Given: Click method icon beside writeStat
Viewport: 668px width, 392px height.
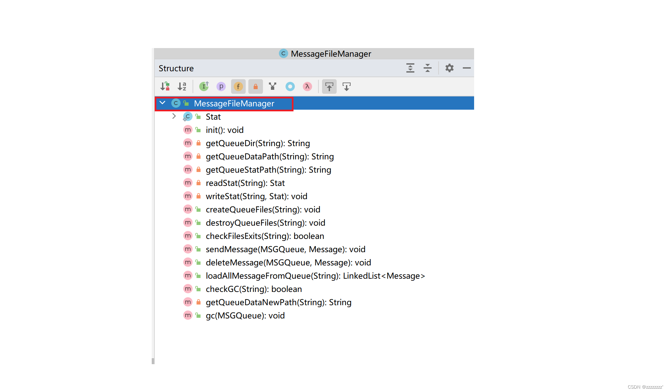Looking at the screenshot, I should pos(188,196).
